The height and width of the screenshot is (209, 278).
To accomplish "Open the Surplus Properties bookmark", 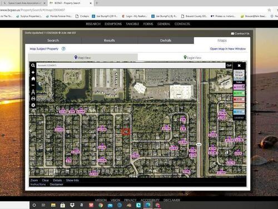I will [x=29, y=16].
